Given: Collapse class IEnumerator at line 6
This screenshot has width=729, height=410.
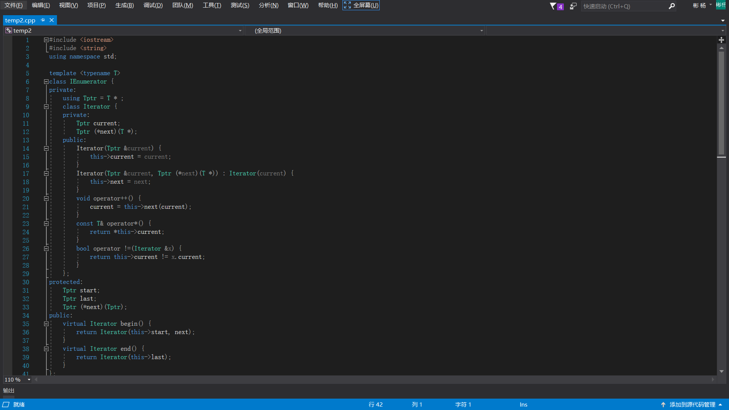Looking at the screenshot, I should click(46, 82).
